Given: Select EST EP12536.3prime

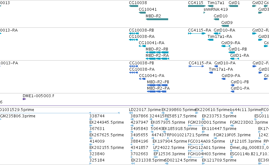Looking at the screenshot, I should 169,154.
